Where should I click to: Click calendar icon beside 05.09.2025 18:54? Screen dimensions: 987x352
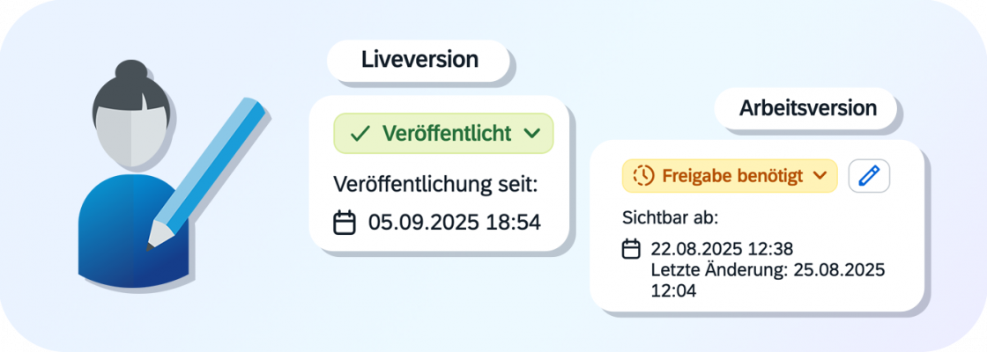click(x=345, y=223)
